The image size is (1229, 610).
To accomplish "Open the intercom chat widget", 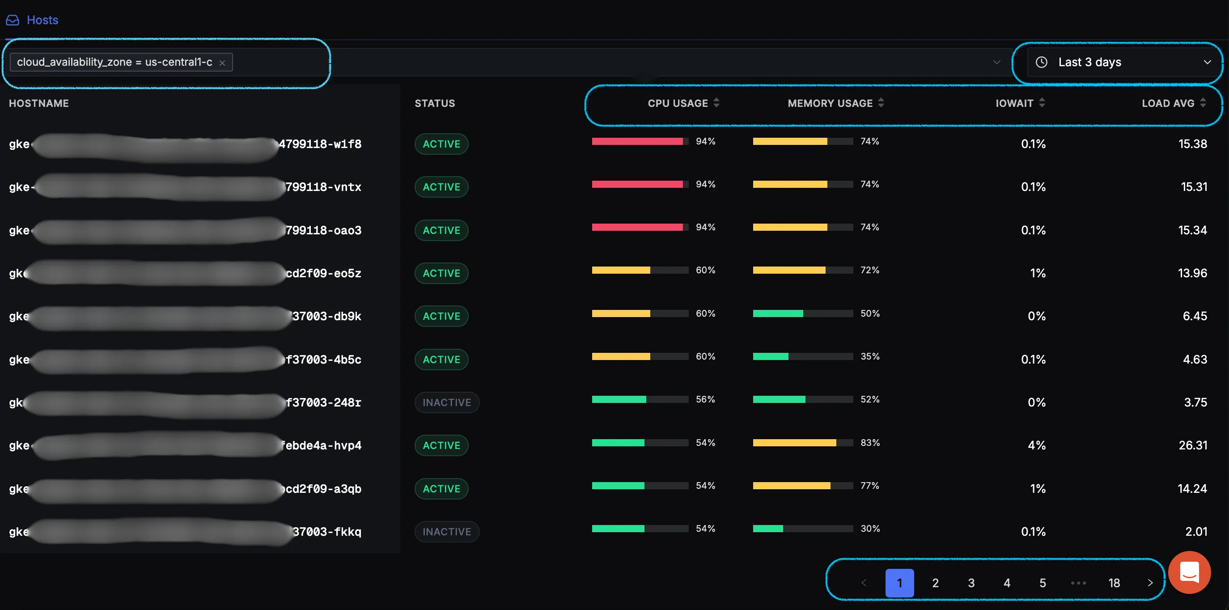I will [x=1189, y=572].
